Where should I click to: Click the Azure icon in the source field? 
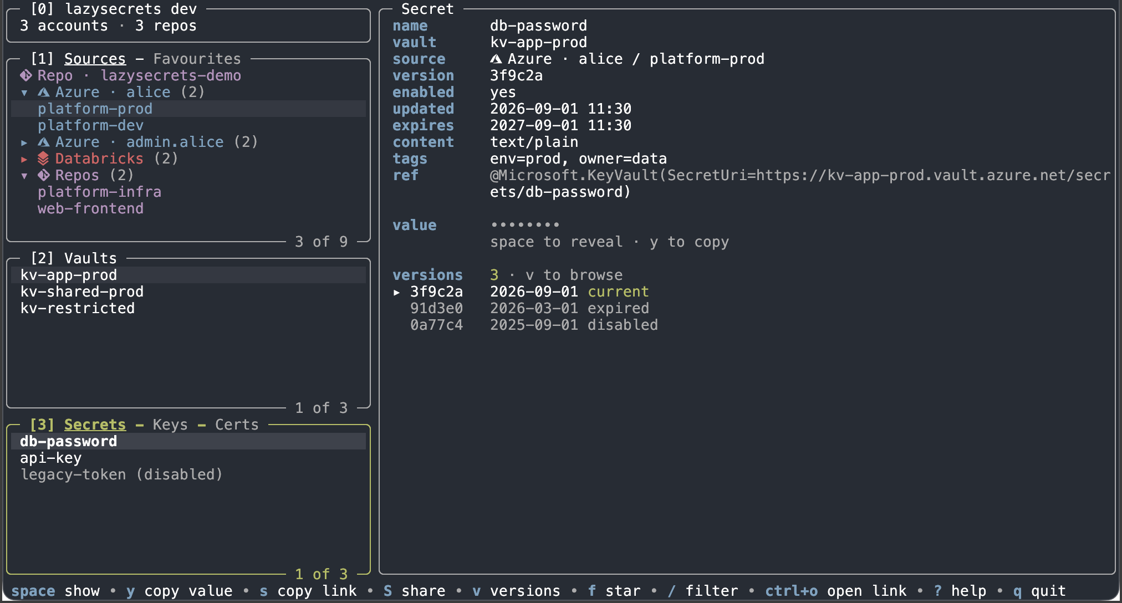(496, 59)
